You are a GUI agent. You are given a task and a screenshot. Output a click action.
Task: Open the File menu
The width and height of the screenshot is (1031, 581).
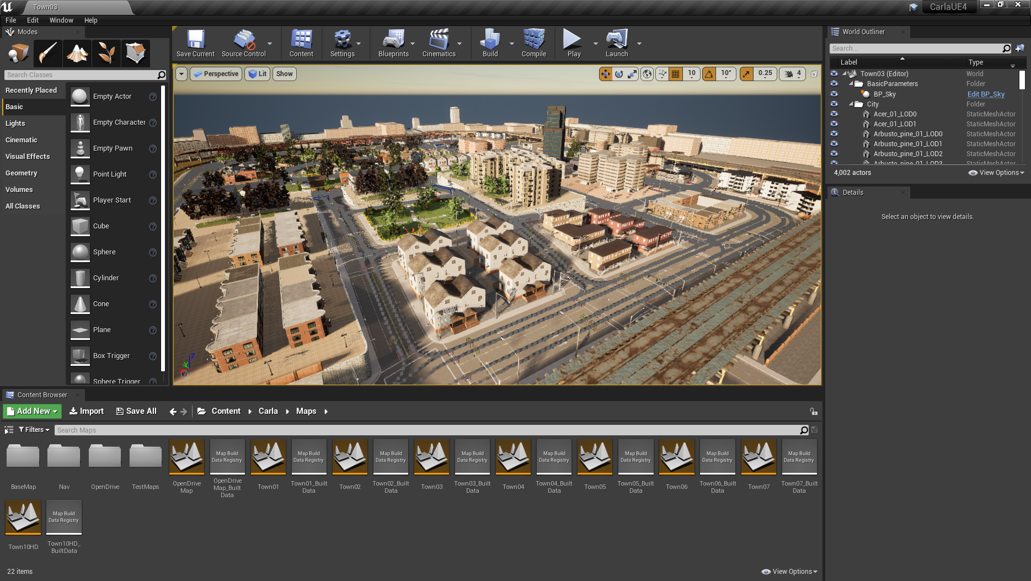pyautogui.click(x=10, y=20)
